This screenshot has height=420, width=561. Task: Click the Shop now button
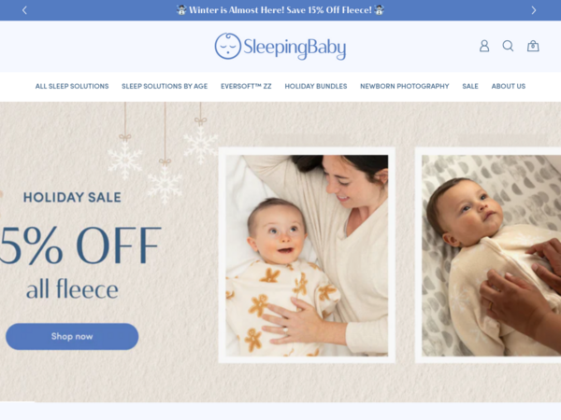(72, 336)
